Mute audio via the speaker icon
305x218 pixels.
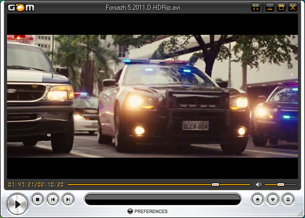[259, 184]
